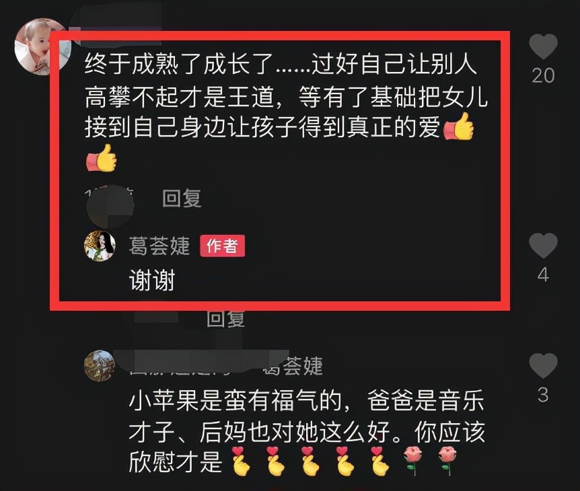Tap 回复 under the top comment
This screenshot has height=491, width=580.
(182, 198)
